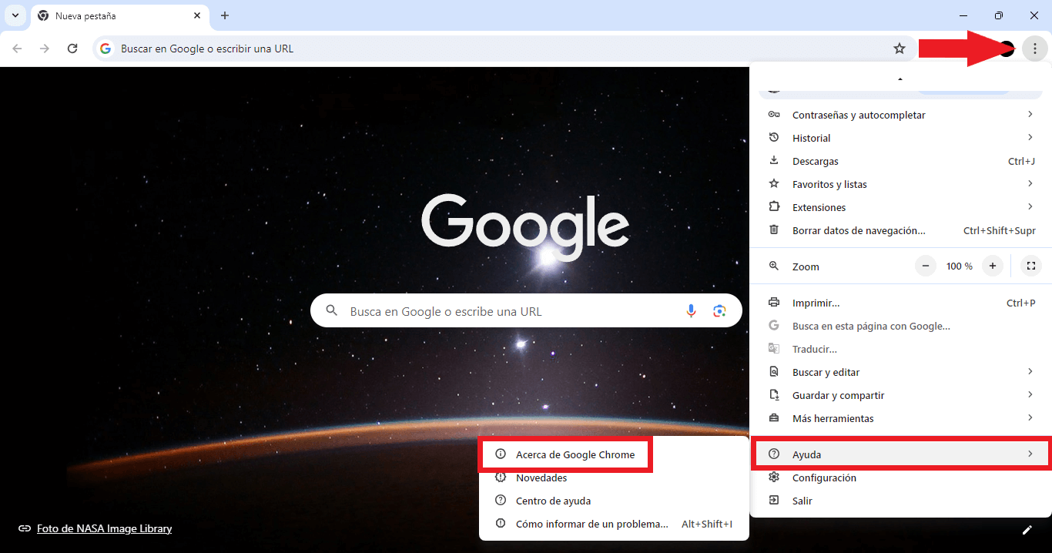The image size is (1052, 553).
Task: Open a new tab with plus button
Action: [225, 15]
